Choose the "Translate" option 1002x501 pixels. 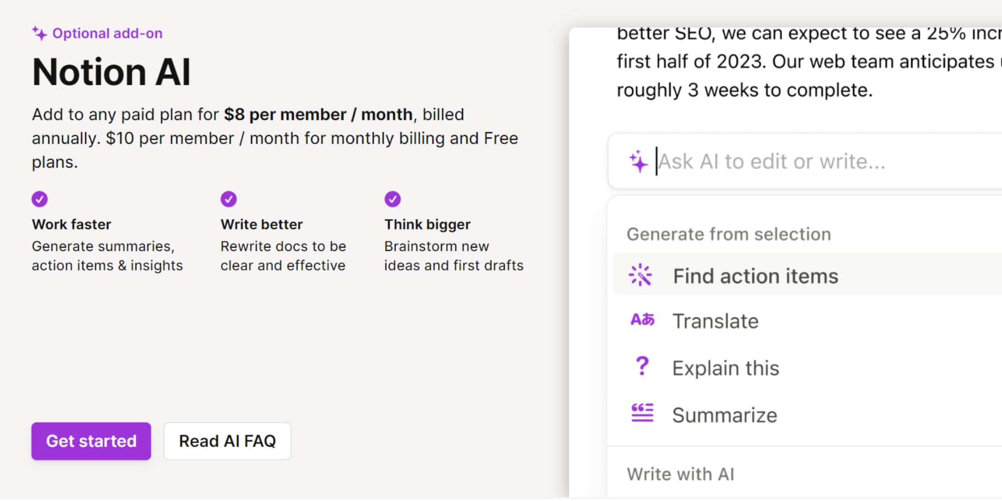point(716,321)
